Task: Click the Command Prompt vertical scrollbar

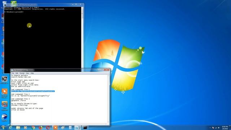Action: pos(82,38)
